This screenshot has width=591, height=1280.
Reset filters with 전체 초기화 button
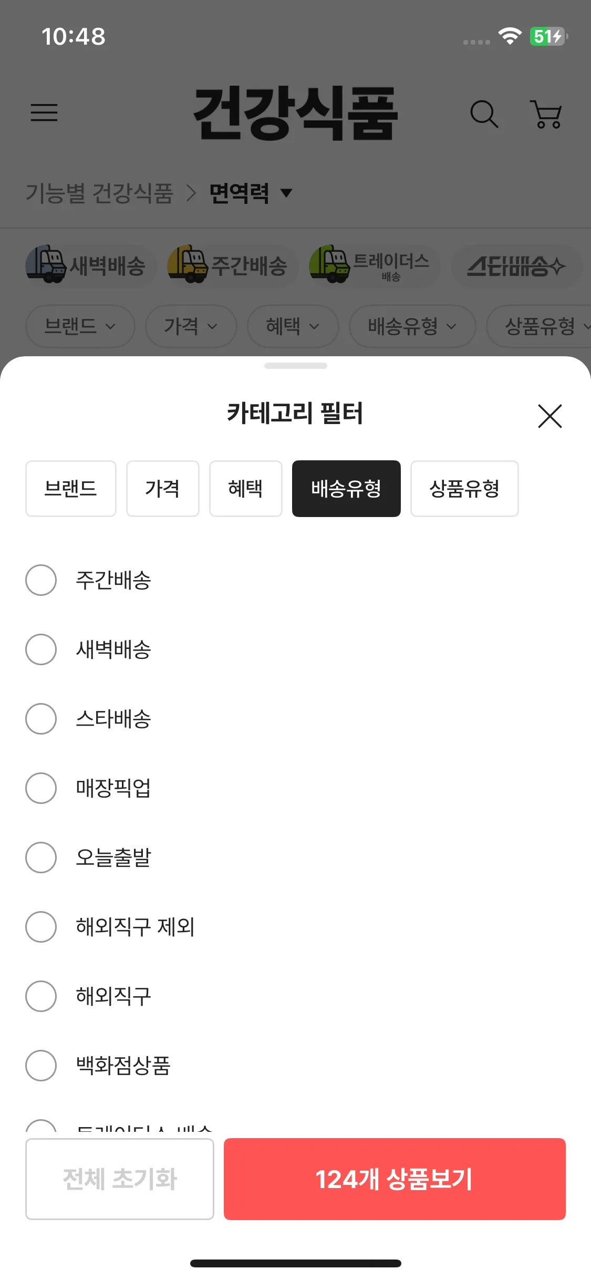coord(120,1179)
